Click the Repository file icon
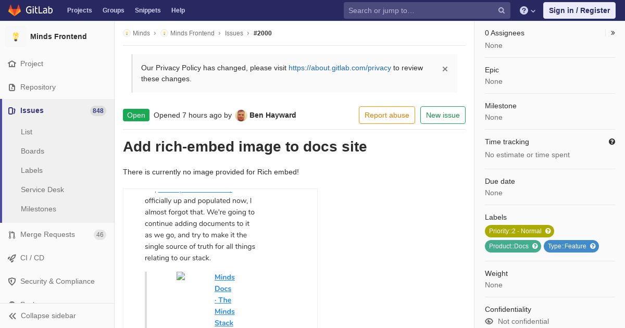Viewport: 625px width, 328px height. 12,87
